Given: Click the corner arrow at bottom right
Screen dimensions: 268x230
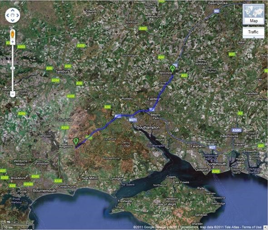Looking at the screenshot, I should [x=265, y=227].
